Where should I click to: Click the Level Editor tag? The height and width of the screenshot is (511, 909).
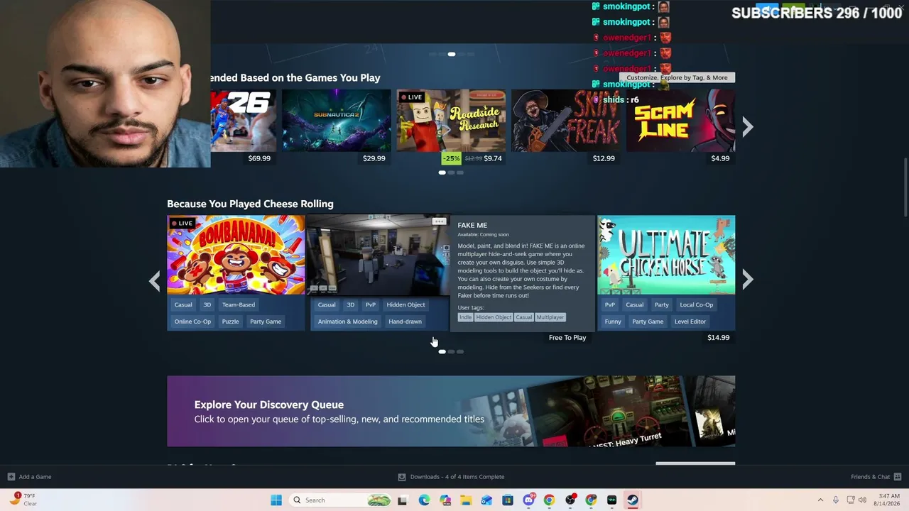pos(690,322)
